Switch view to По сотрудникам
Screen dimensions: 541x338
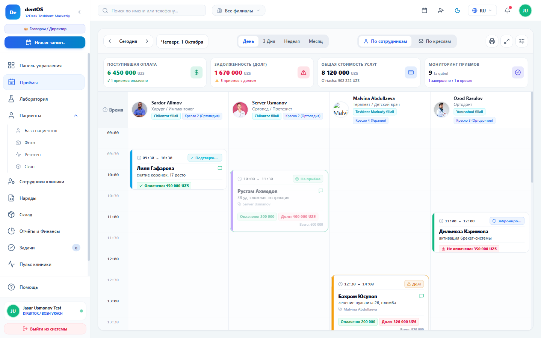pos(385,41)
